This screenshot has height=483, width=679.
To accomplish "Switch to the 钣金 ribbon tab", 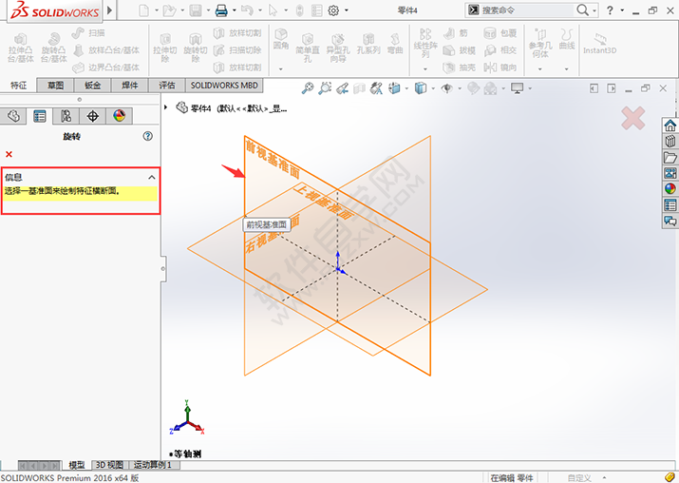I will pos(93,86).
